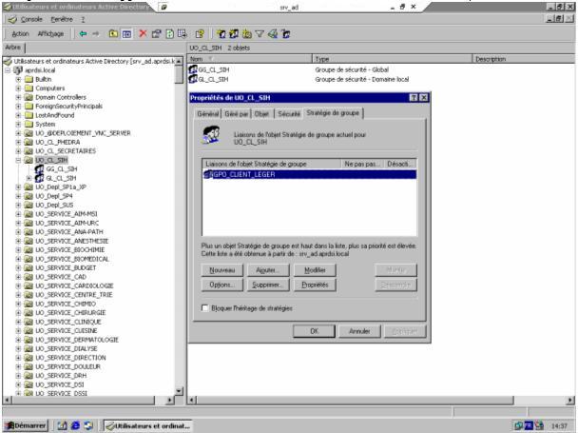Confirm dialog with OK button
This screenshot has width=578, height=433.
click(314, 331)
